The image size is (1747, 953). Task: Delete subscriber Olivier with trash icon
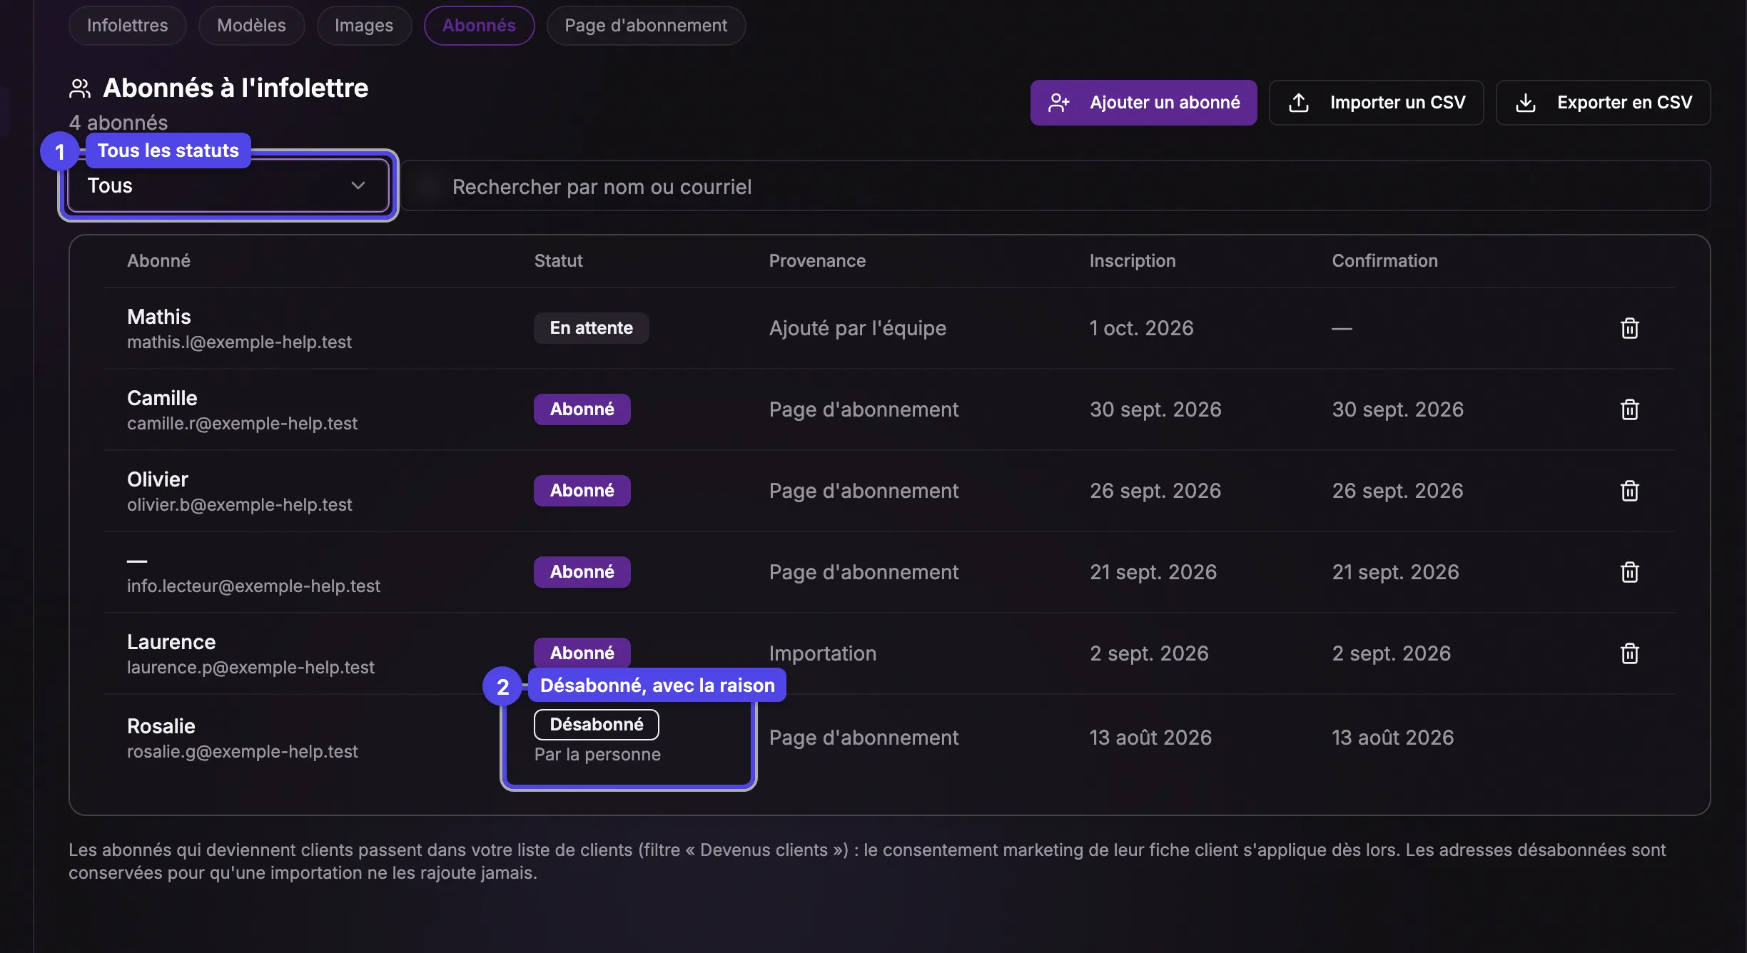pyautogui.click(x=1629, y=491)
